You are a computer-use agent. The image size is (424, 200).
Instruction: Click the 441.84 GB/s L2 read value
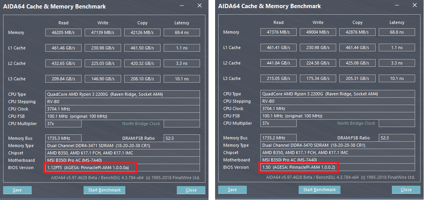(279, 63)
